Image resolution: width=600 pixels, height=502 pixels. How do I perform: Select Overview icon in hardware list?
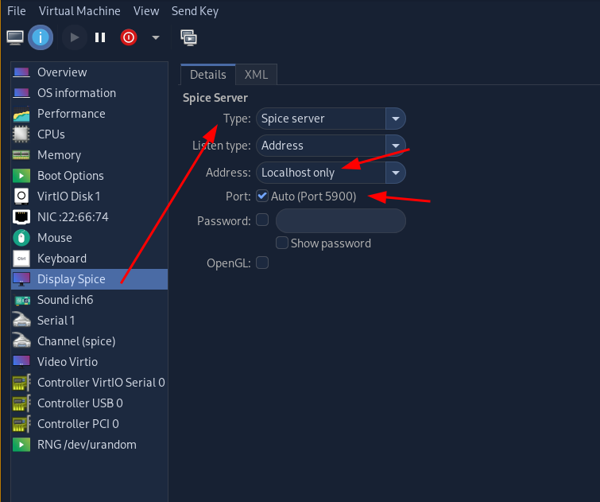(21, 72)
